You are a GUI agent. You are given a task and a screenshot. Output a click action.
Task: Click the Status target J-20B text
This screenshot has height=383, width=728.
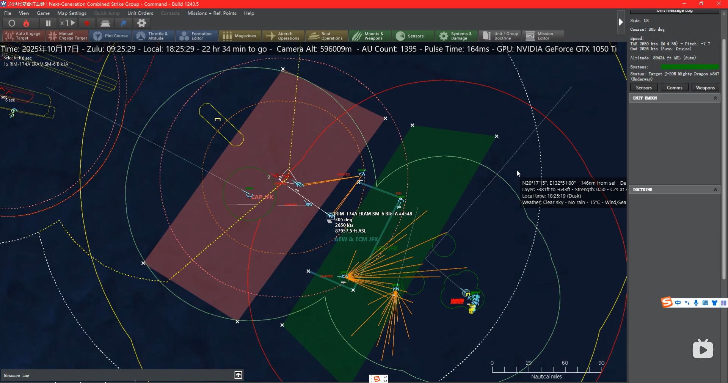click(x=675, y=76)
